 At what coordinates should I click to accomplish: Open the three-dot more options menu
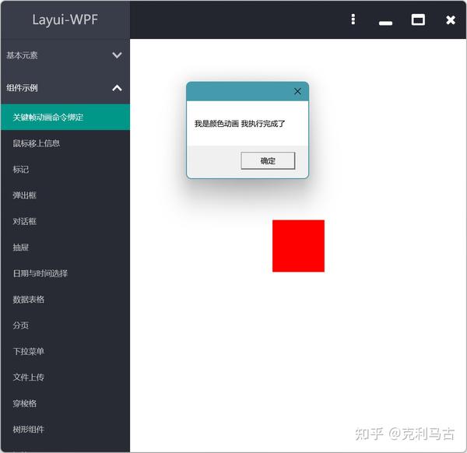point(353,19)
